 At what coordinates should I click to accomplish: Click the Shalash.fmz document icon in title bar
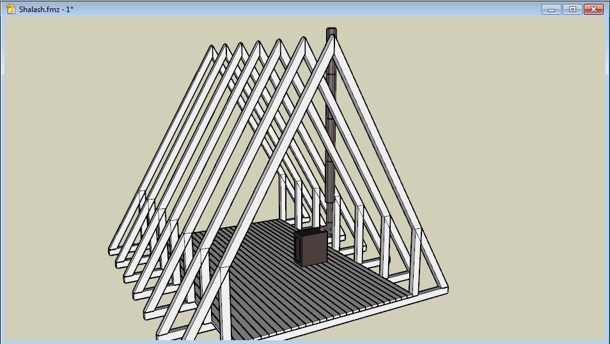10,9
